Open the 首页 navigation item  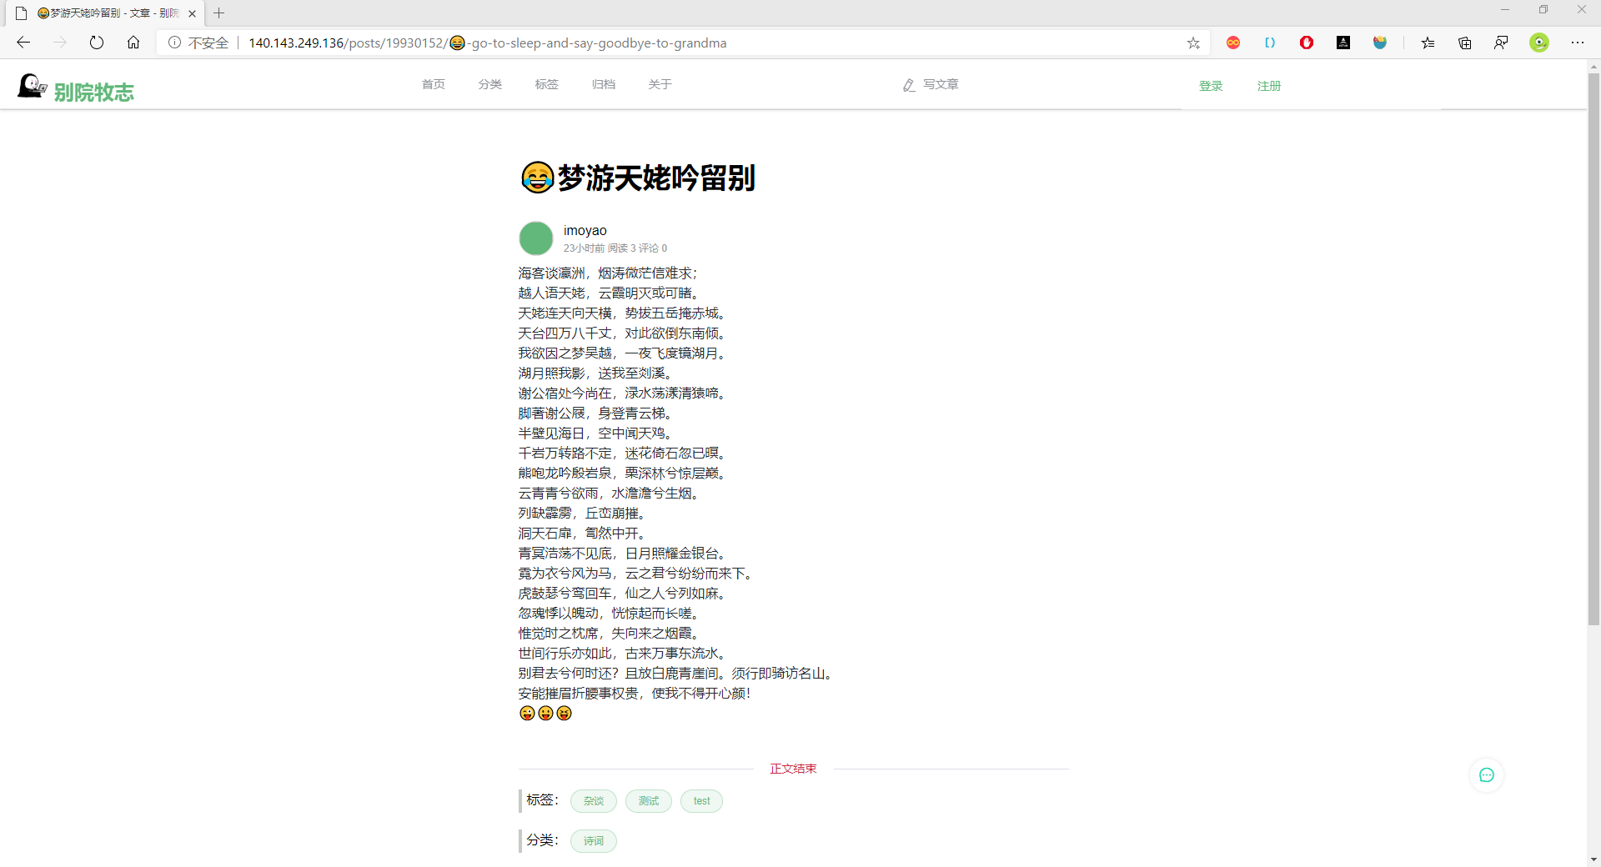click(434, 84)
